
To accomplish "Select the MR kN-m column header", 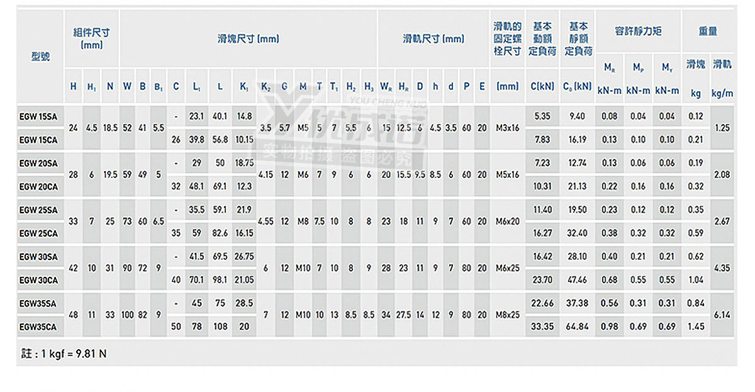I will tap(609, 79).
